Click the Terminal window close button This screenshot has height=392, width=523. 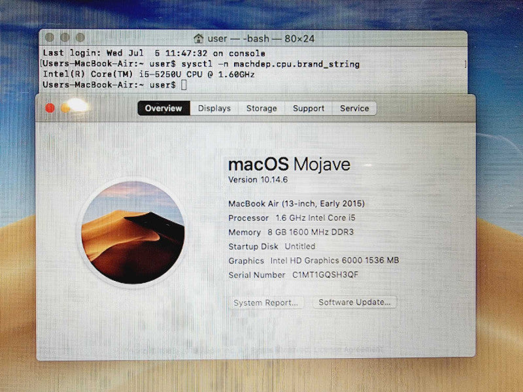[50, 37]
